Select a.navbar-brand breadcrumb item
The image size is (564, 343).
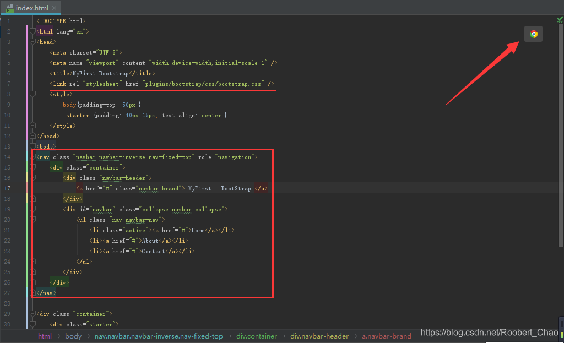386,336
